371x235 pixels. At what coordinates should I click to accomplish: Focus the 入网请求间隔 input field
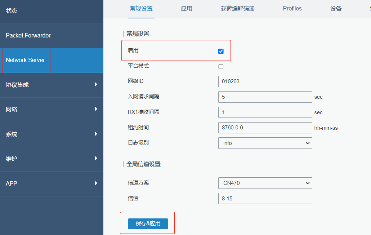[265, 97]
